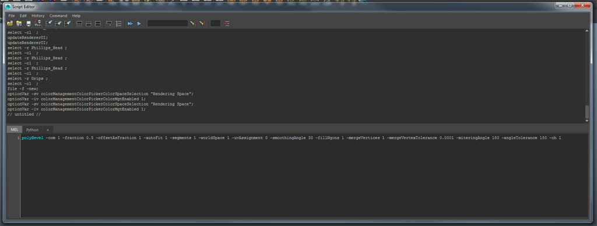Click '-mergeVertexTolerance 0.0001' in the input
597x226 pixels.
(420, 137)
